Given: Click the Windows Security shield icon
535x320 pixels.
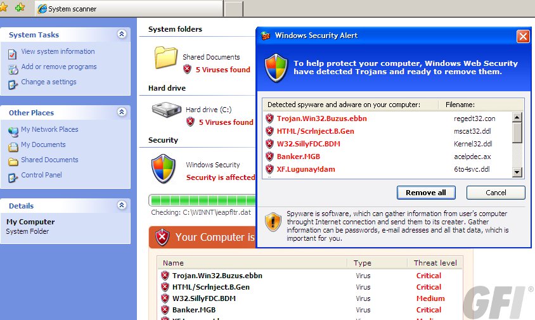Looking at the screenshot, I should pos(164,169).
